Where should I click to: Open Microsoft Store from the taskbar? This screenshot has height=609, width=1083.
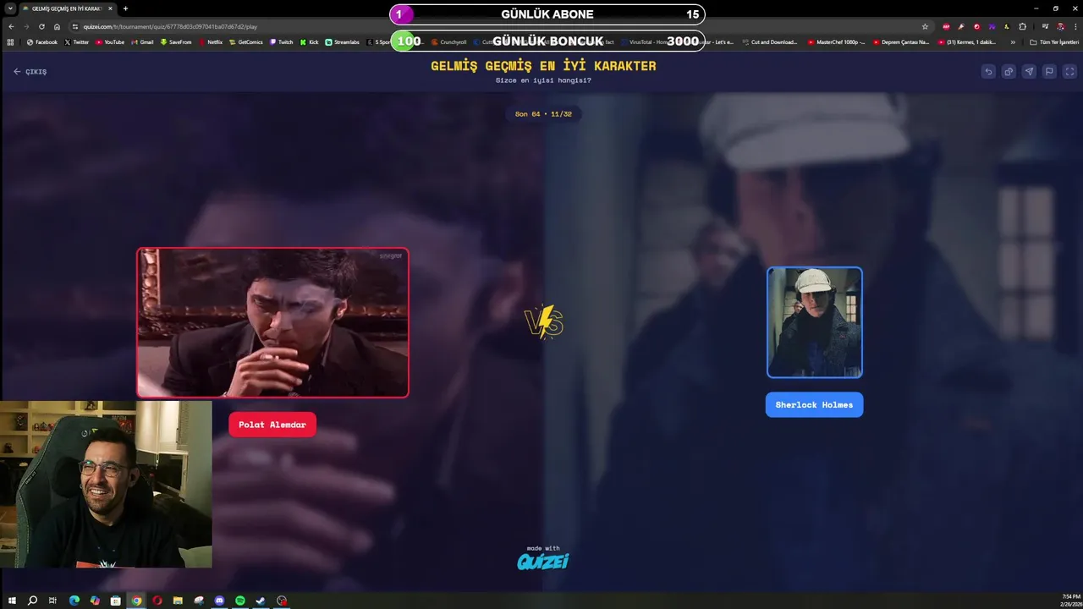point(116,601)
